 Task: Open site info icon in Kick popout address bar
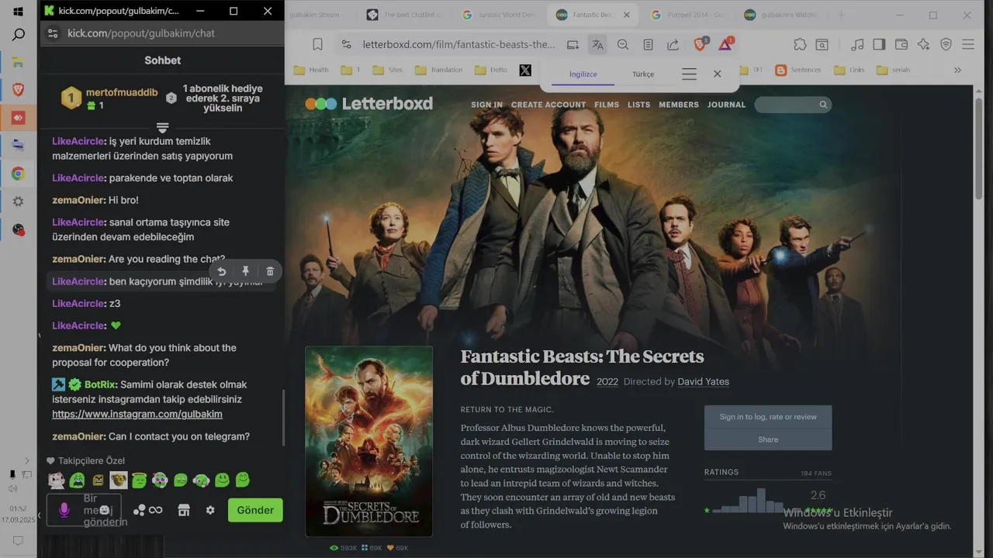click(53, 33)
